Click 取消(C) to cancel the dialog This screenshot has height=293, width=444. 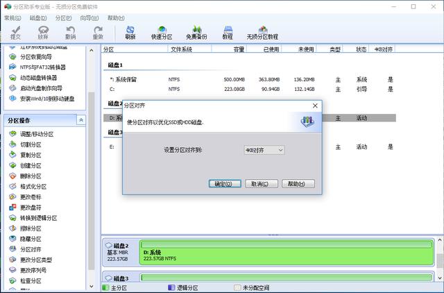point(262,183)
